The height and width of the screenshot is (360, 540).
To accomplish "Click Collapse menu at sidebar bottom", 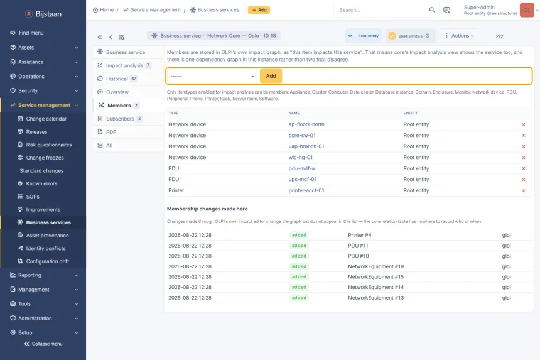I will [x=43, y=344].
